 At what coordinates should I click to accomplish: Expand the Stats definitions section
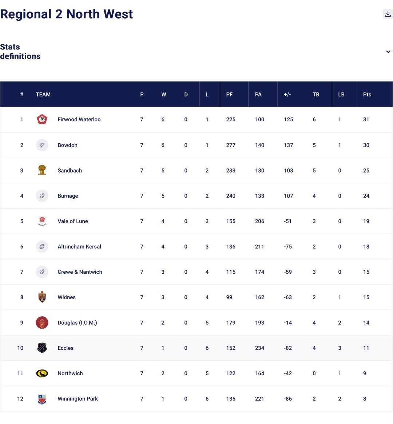(388, 52)
